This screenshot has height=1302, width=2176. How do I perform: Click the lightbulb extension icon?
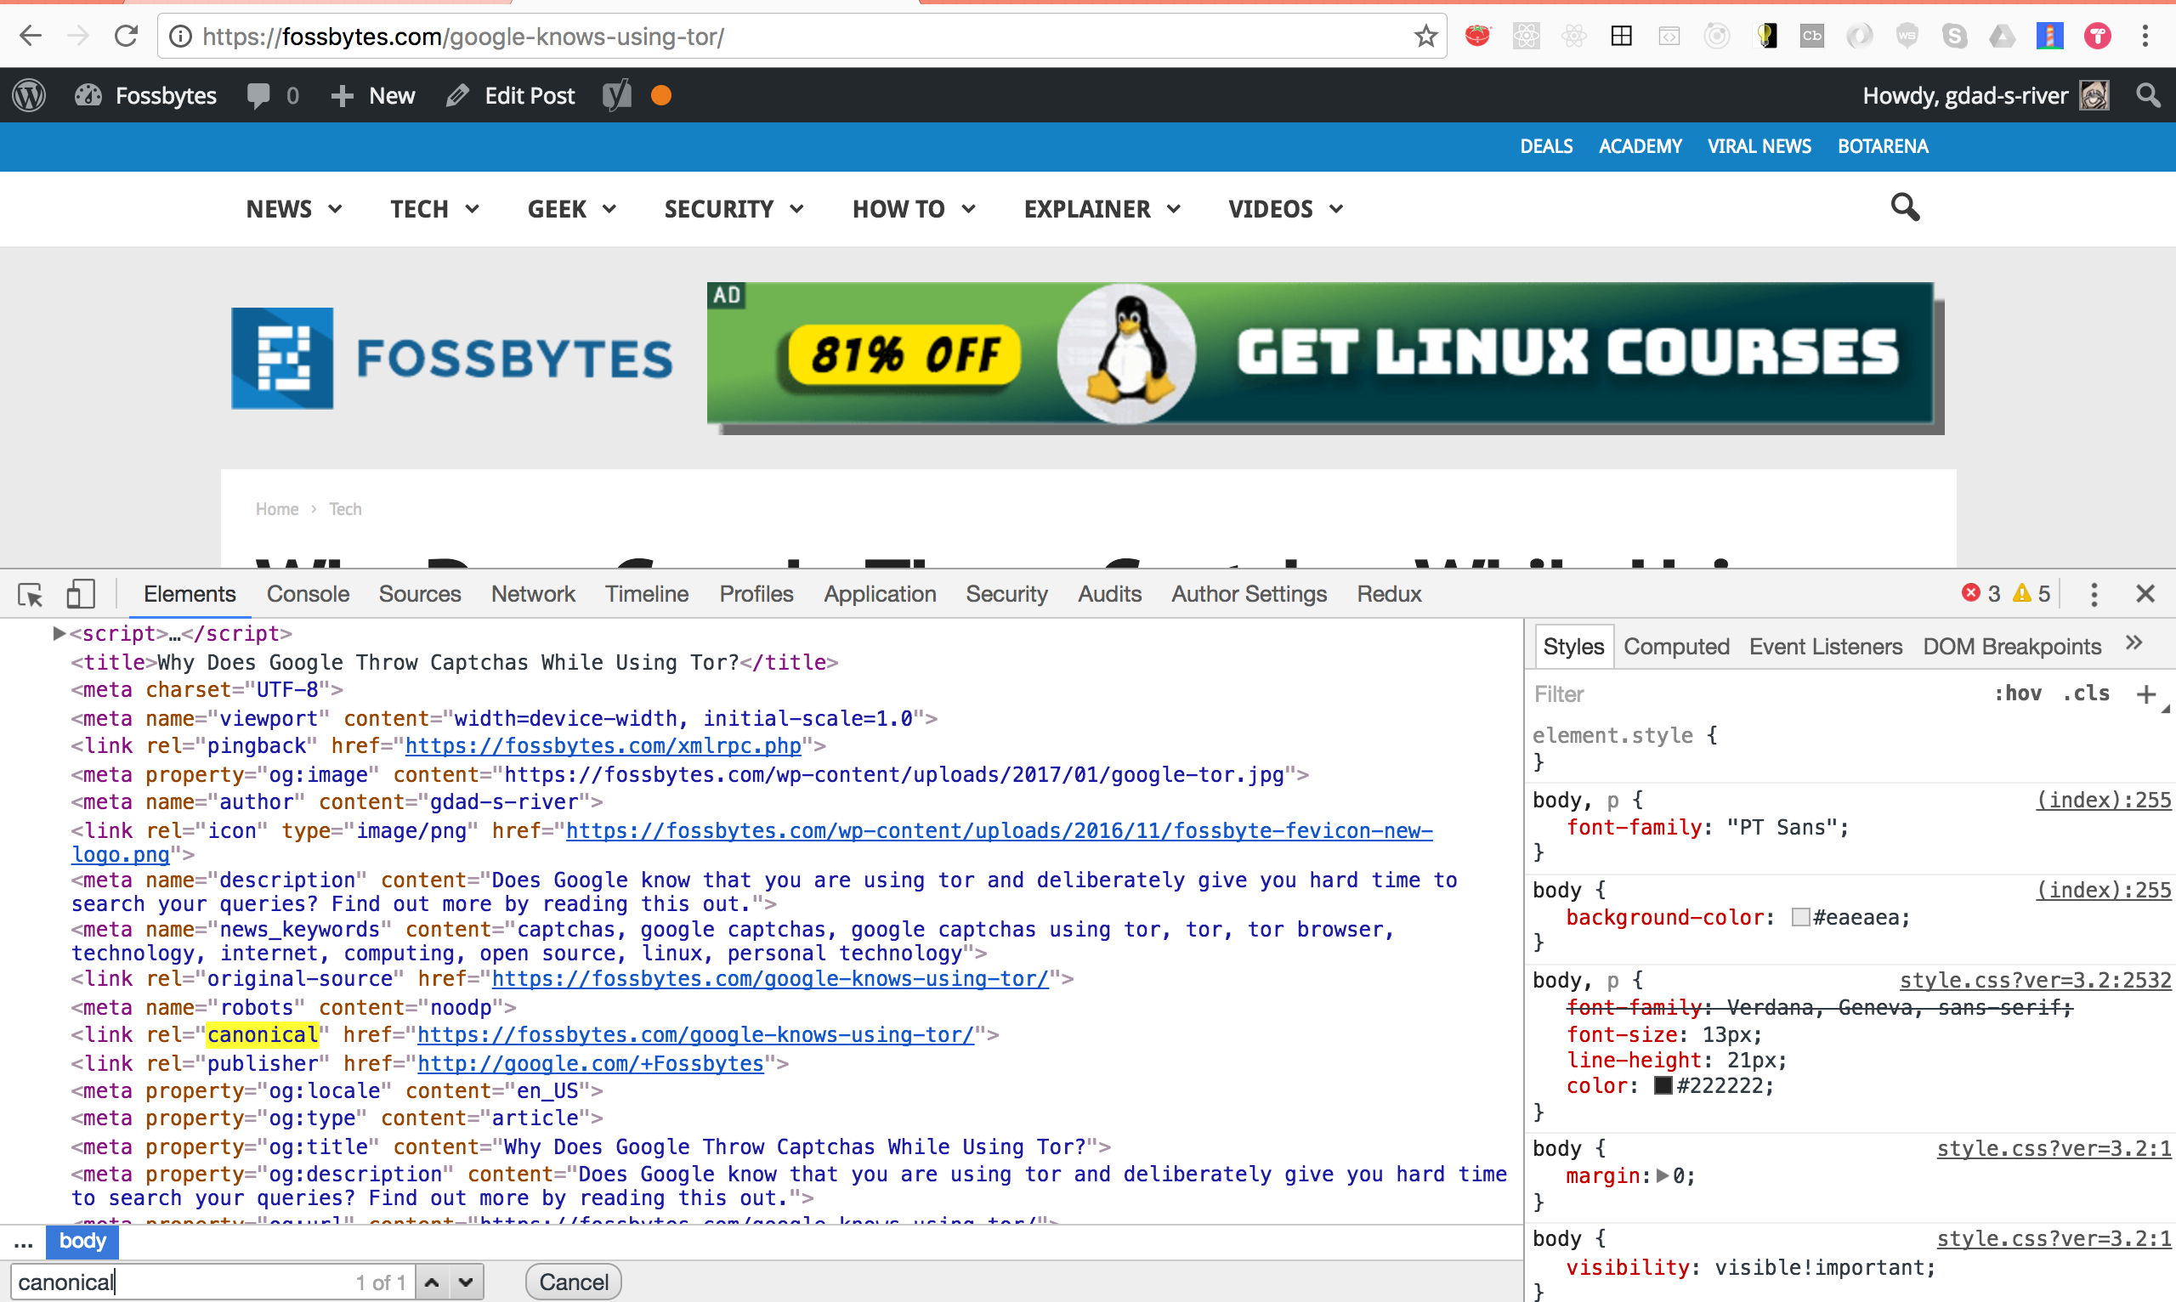click(x=1765, y=36)
